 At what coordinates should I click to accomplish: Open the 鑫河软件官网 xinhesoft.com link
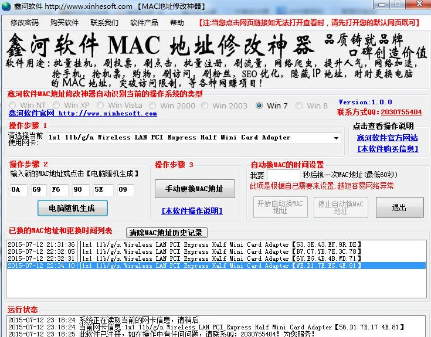[x=83, y=113]
